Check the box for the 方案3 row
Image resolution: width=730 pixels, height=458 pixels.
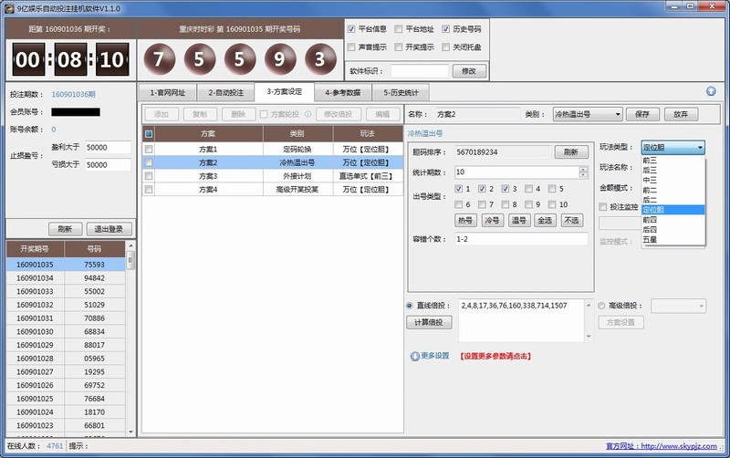pos(149,175)
